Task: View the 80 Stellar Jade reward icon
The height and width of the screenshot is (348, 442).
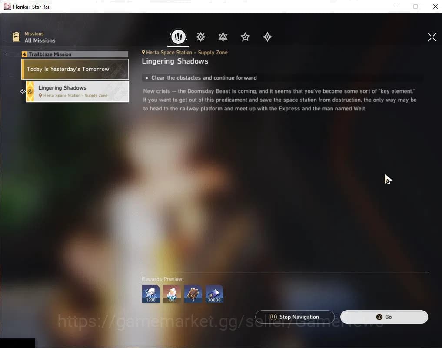Action: click(x=172, y=294)
